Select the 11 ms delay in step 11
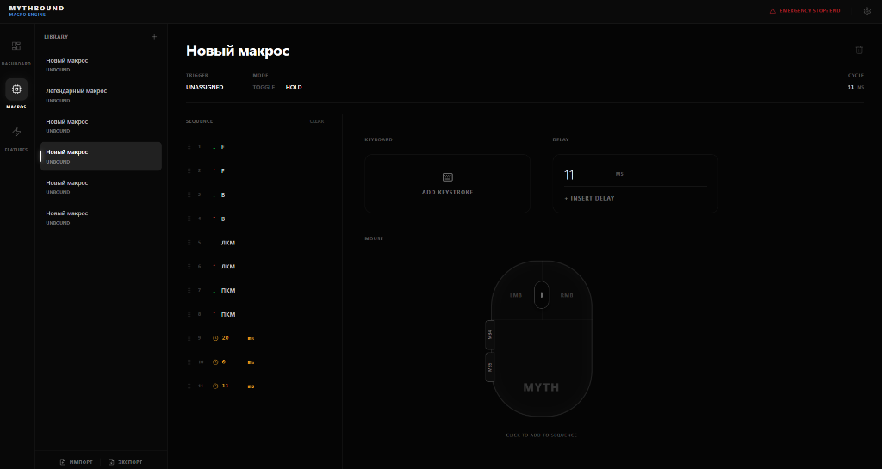The width and height of the screenshot is (882, 469). pos(225,386)
